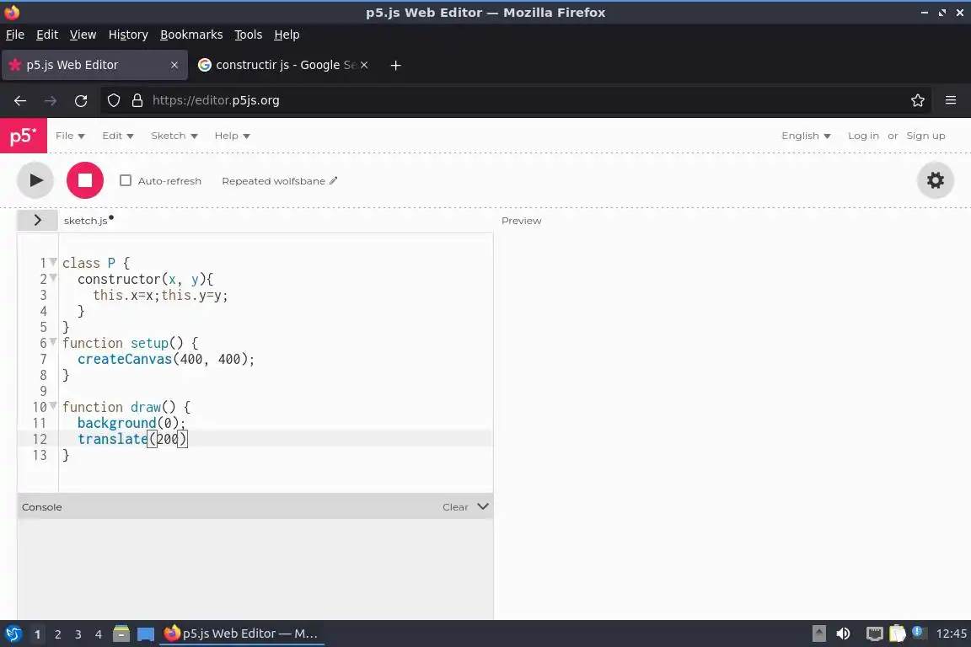Viewport: 971px width, 647px height.
Task: Click the notification tray icon
Action: click(x=919, y=633)
